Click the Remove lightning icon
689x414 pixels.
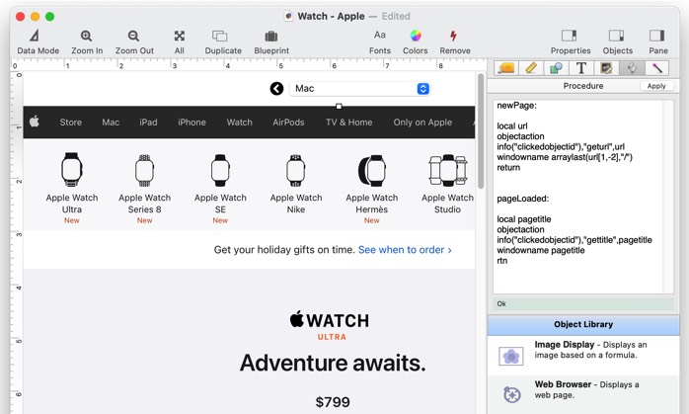coord(453,36)
